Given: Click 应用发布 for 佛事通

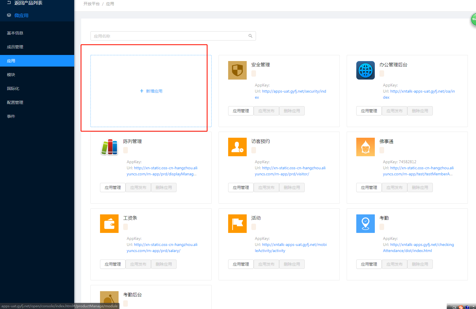Looking at the screenshot, I should pyautogui.click(x=395, y=187).
